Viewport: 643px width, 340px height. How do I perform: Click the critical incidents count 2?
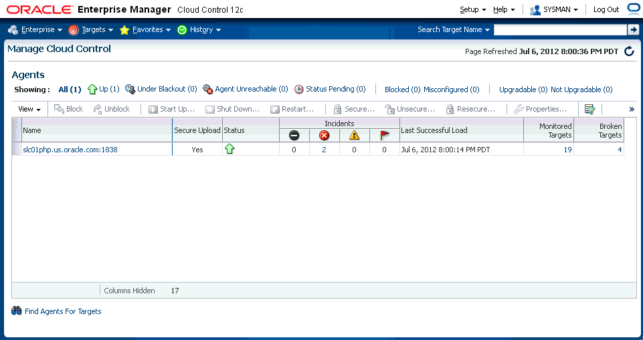324,150
